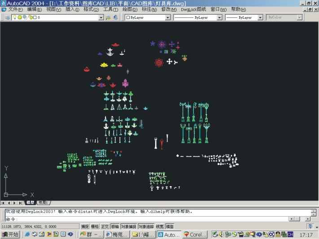
Task: Switch to the 布局1 layout tab
Action: tap(43, 203)
